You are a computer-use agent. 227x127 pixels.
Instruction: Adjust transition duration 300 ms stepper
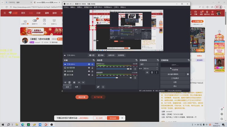click(x=157, y=69)
